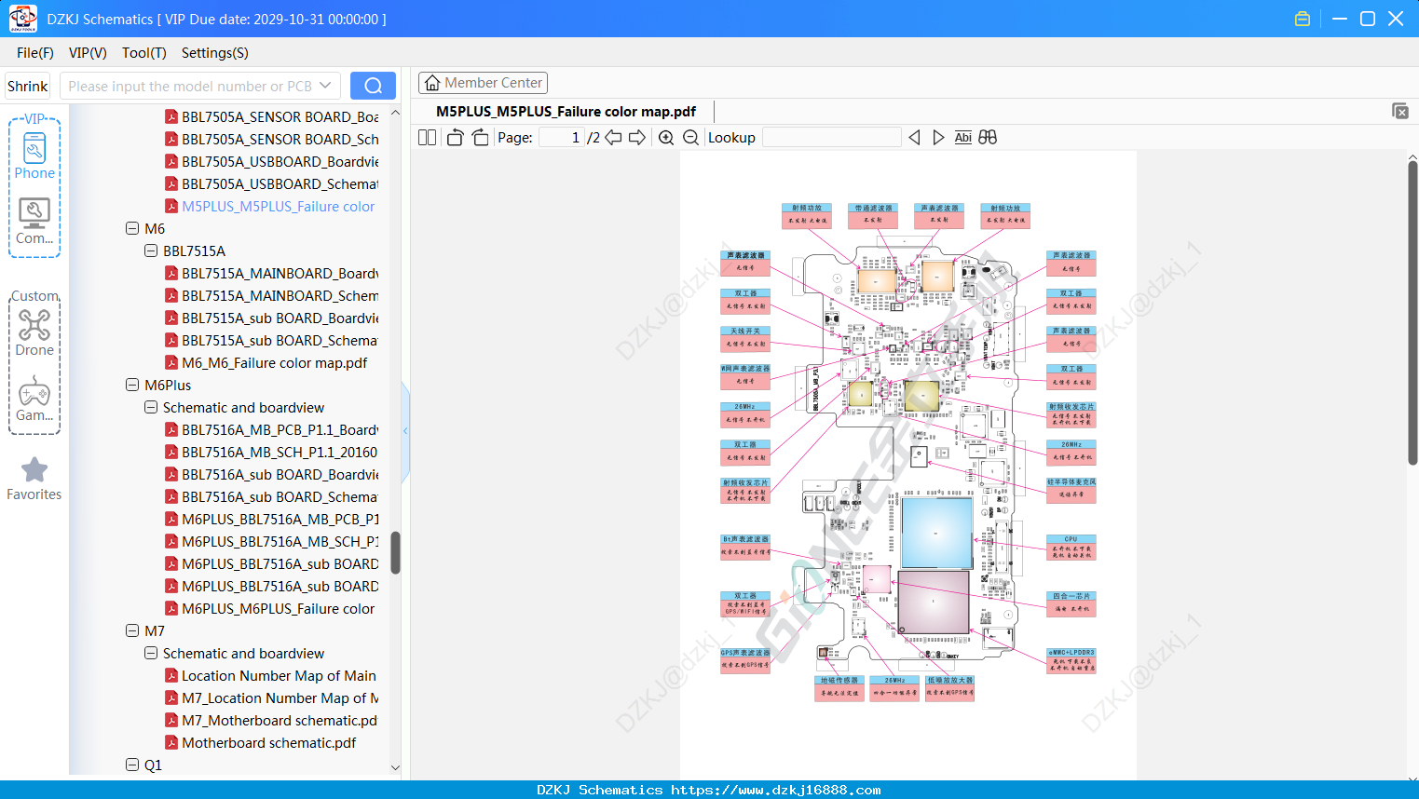Open the File(F) menu

(x=35, y=53)
